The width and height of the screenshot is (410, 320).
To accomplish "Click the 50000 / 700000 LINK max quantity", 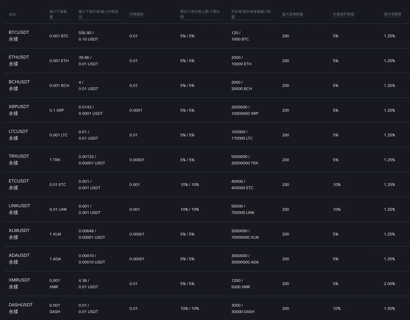I will [x=243, y=209].
